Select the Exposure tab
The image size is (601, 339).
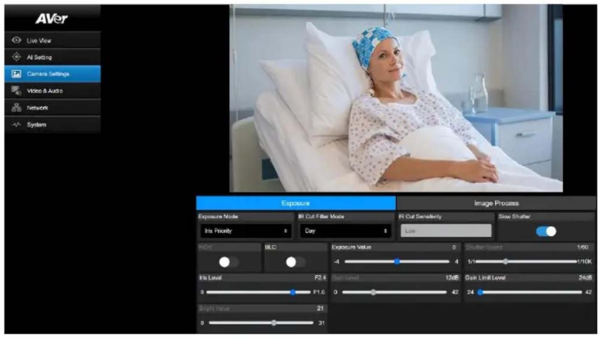(x=296, y=203)
